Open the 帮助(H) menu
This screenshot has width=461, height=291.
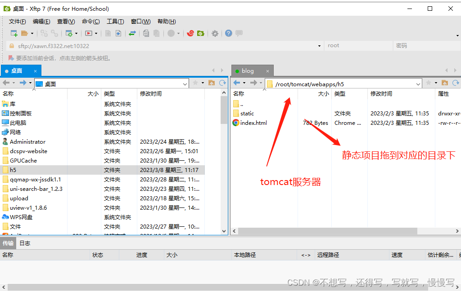click(167, 22)
